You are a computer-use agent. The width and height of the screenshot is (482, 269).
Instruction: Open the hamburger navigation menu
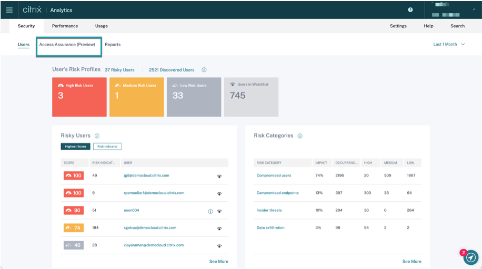tap(9, 10)
